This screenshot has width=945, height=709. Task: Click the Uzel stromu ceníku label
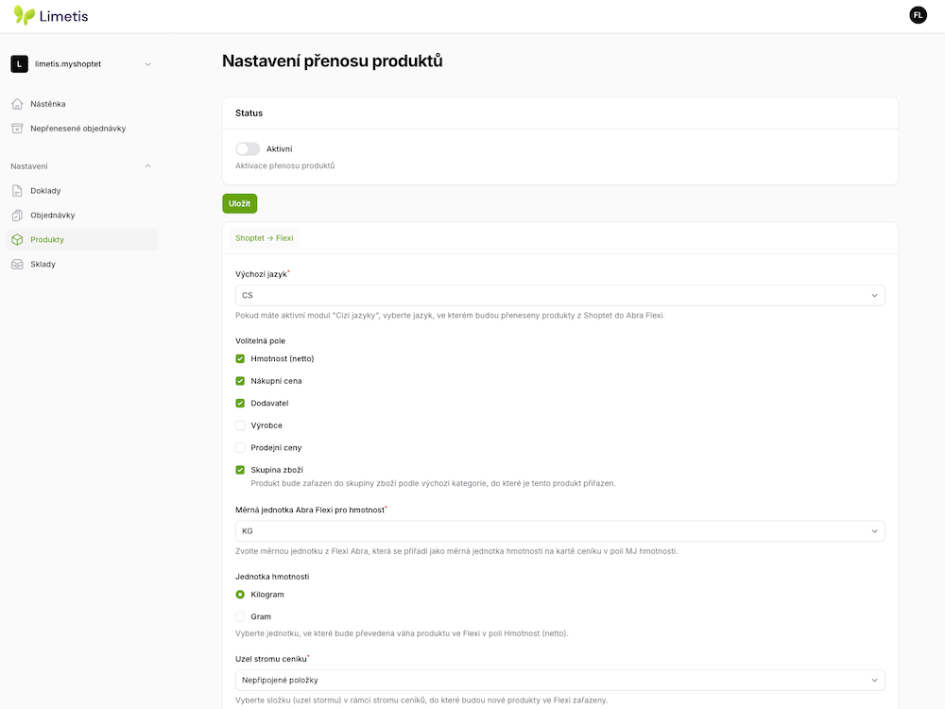pos(272,659)
